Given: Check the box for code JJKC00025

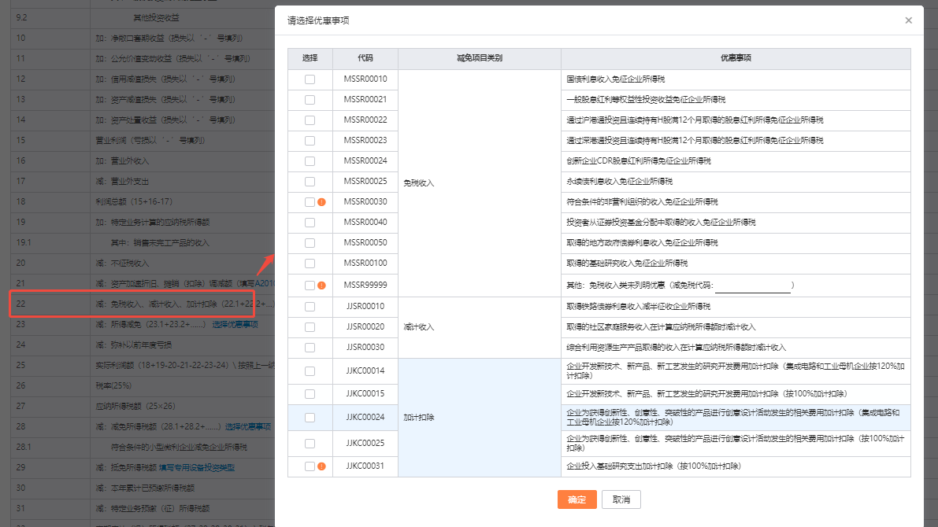Looking at the screenshot, I should tap(310, 444).
